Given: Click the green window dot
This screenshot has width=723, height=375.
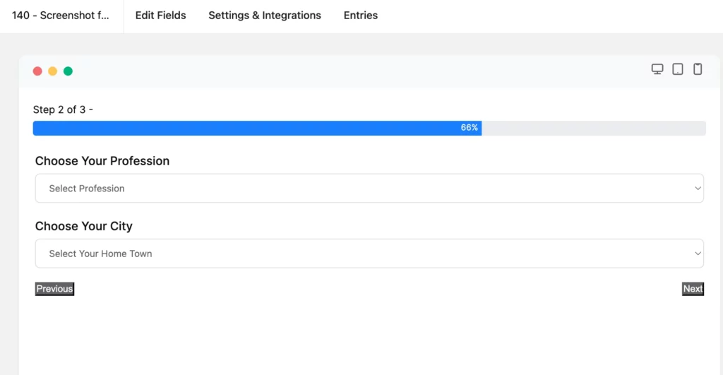Looking at the screenshot, I should [68, 71].
